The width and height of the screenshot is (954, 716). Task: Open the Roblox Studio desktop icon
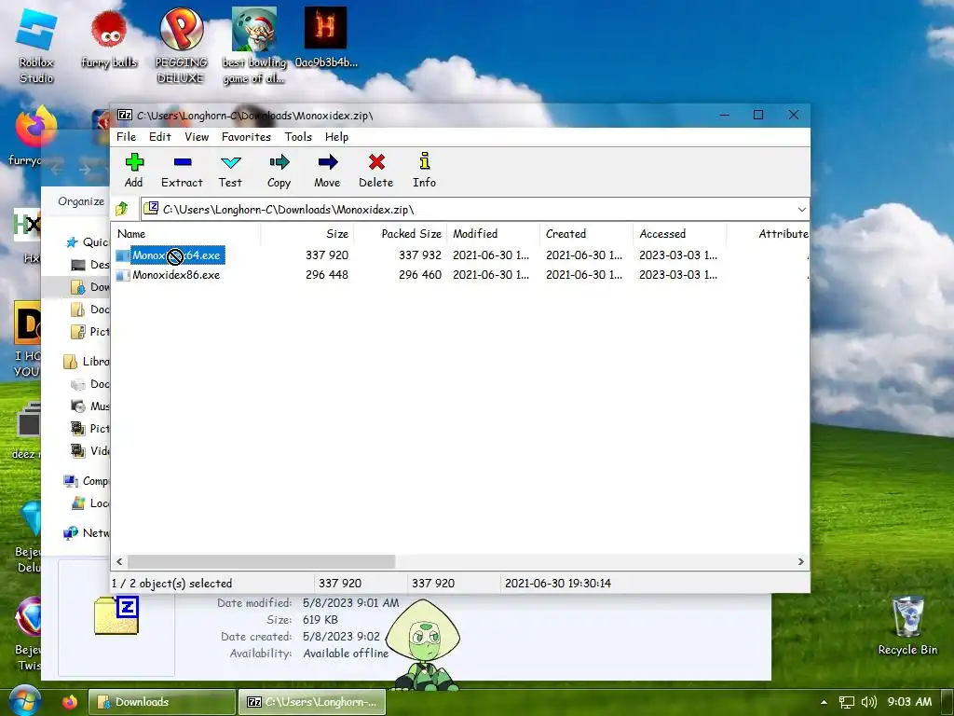(36, 46)
